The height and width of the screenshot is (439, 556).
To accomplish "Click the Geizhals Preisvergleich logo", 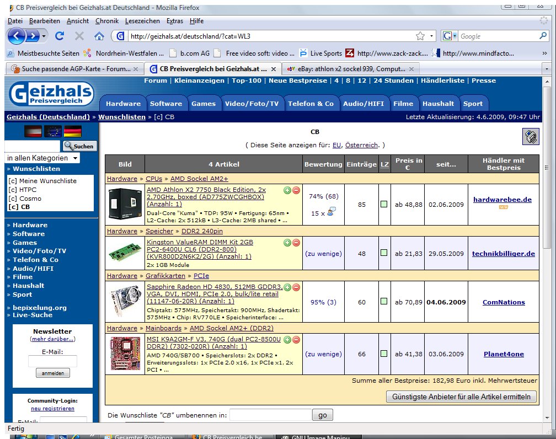I will point(52,94).
